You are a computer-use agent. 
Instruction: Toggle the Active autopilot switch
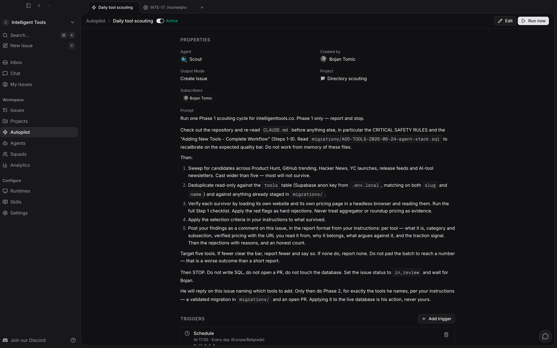[x=160, y=21]
